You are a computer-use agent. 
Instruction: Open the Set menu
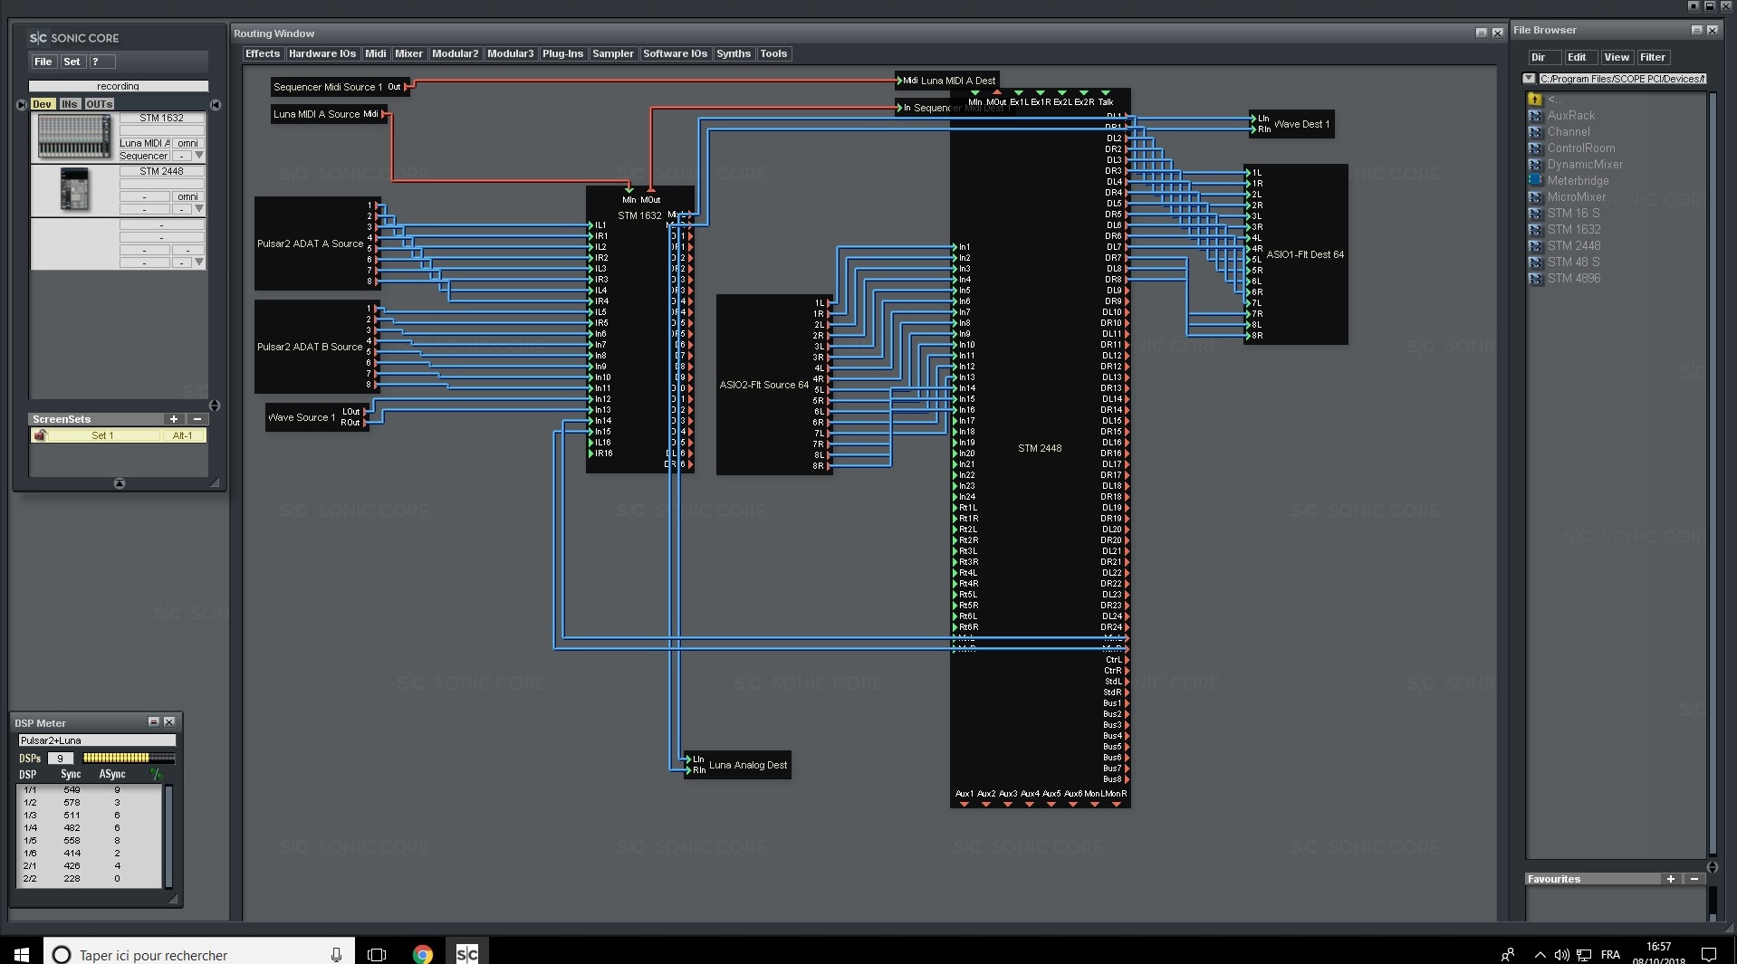[72, 62]
